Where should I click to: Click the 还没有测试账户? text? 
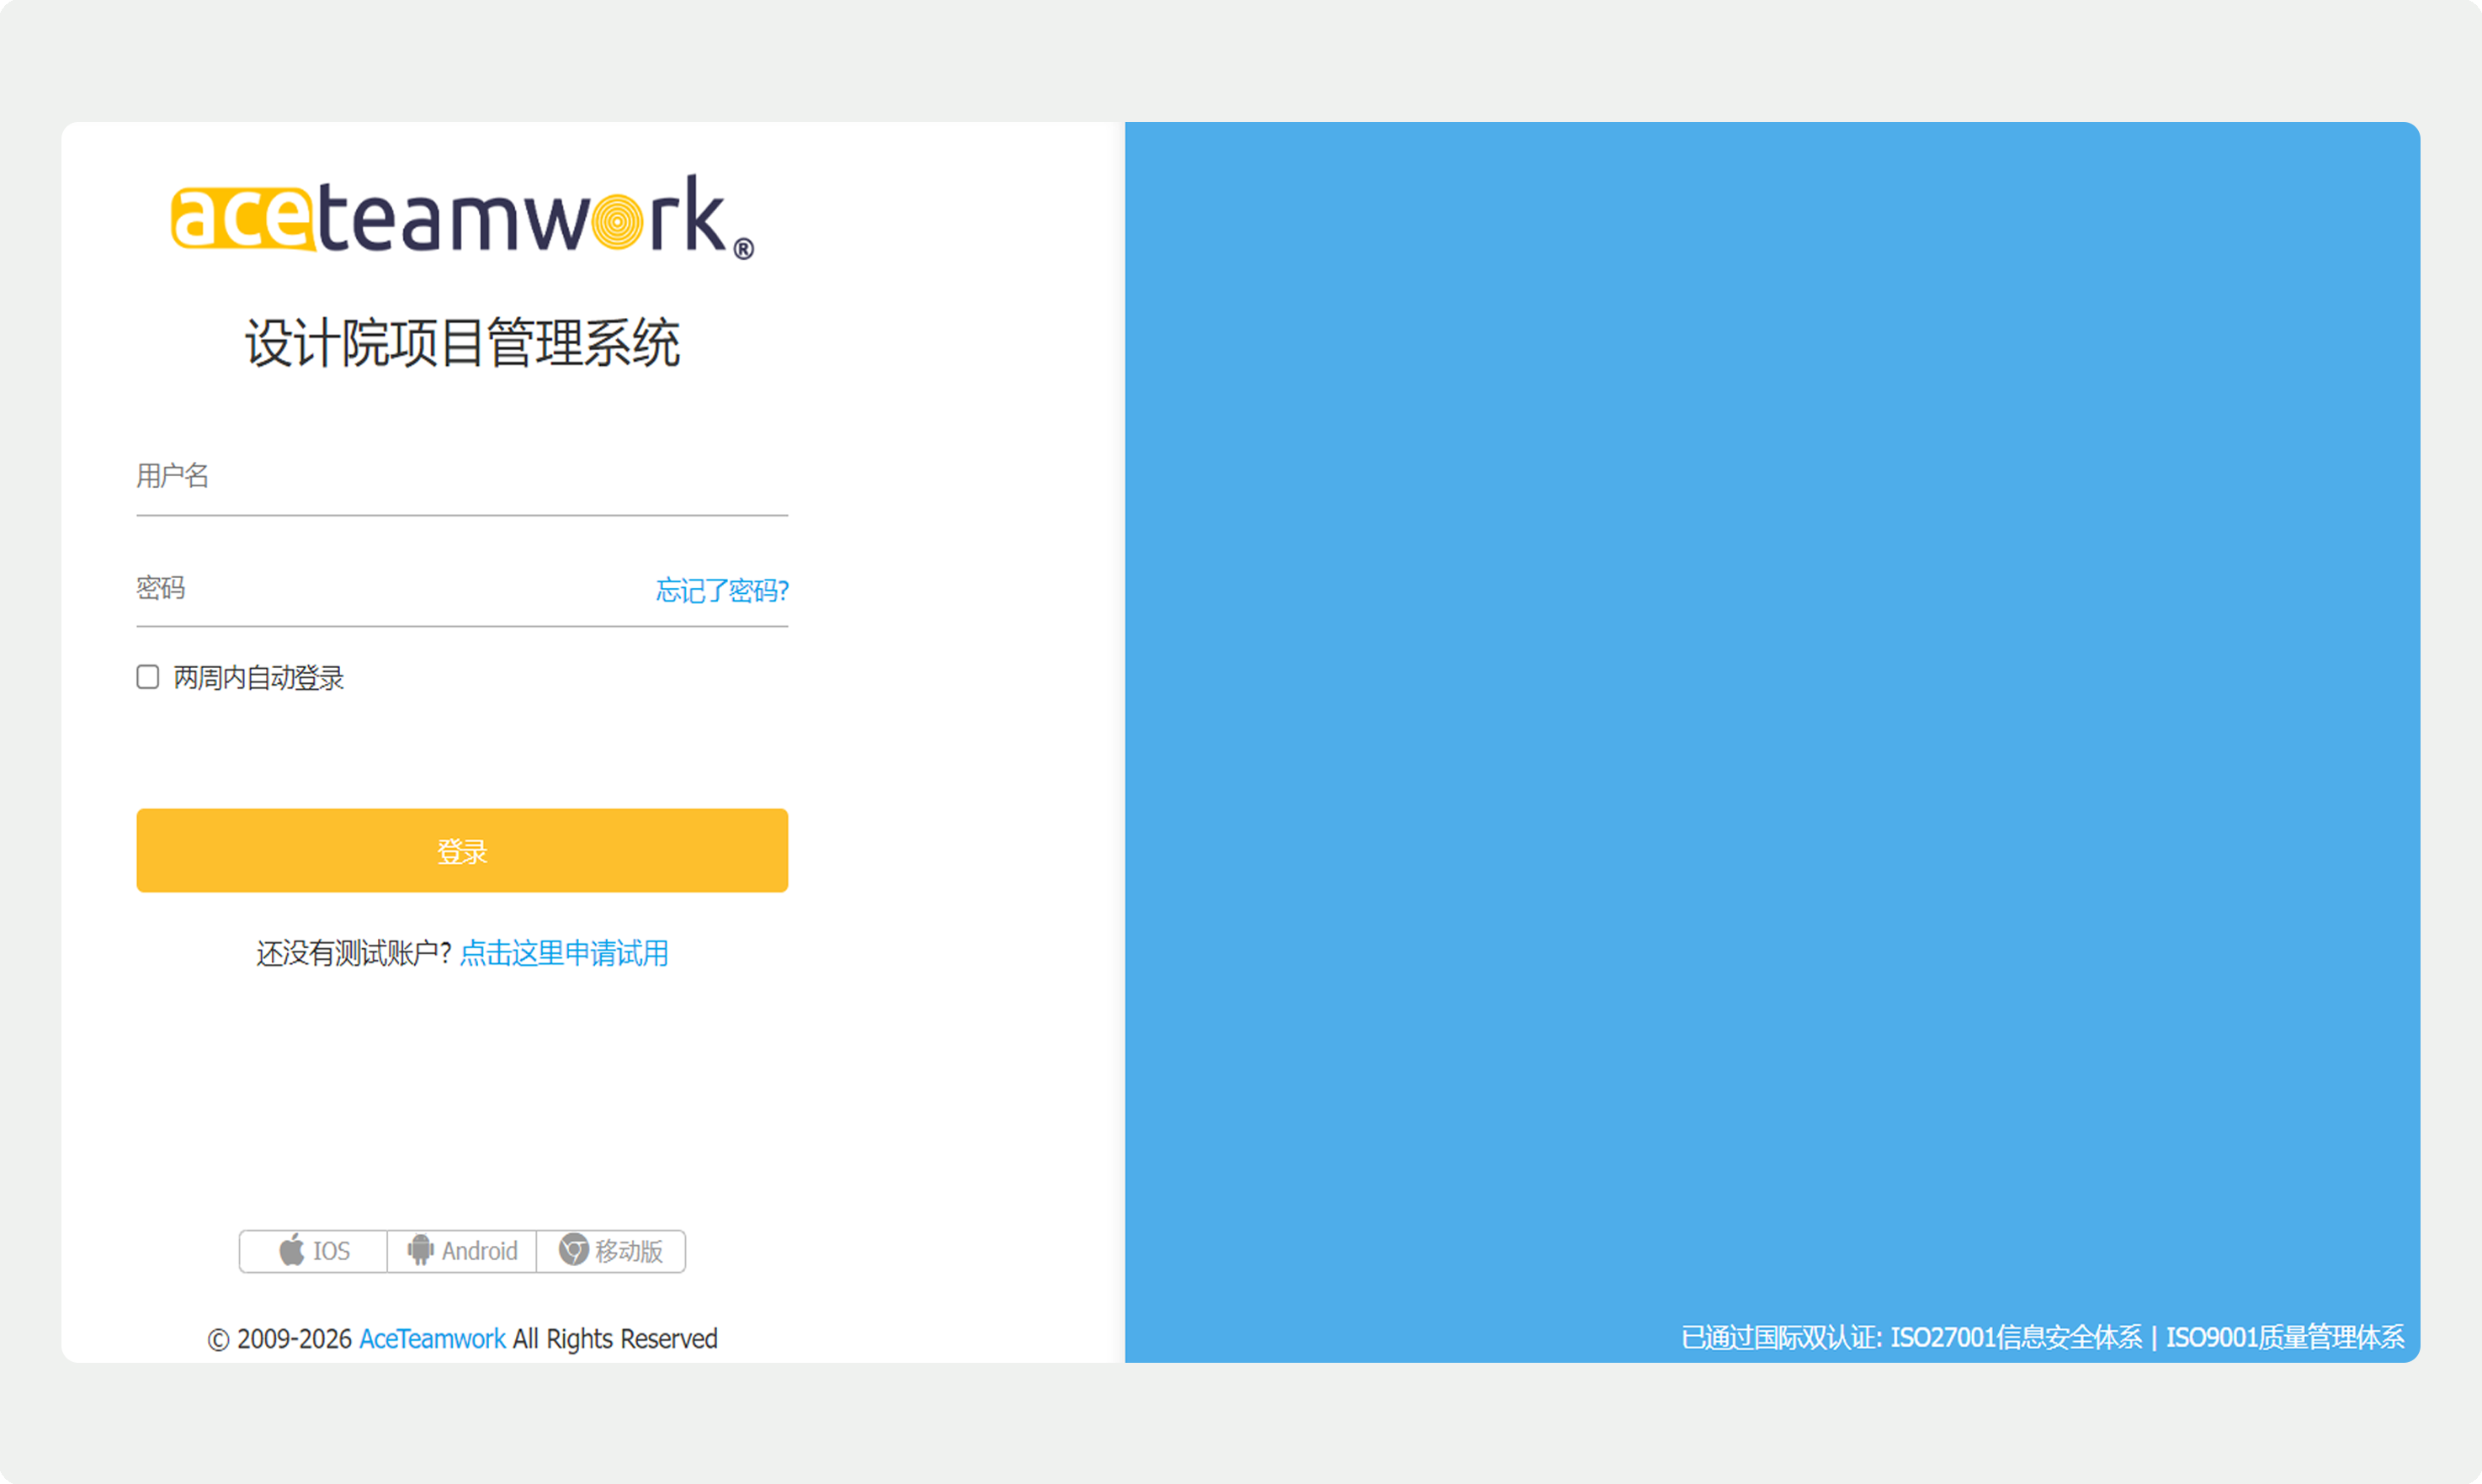tap(353, 953)
